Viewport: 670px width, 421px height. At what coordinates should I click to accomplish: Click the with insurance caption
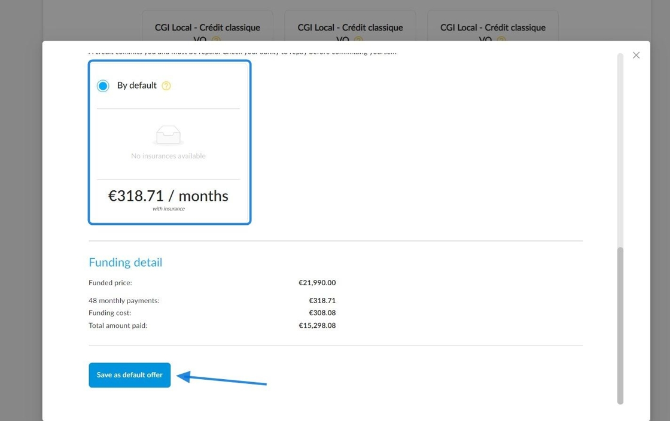(168, 209)
